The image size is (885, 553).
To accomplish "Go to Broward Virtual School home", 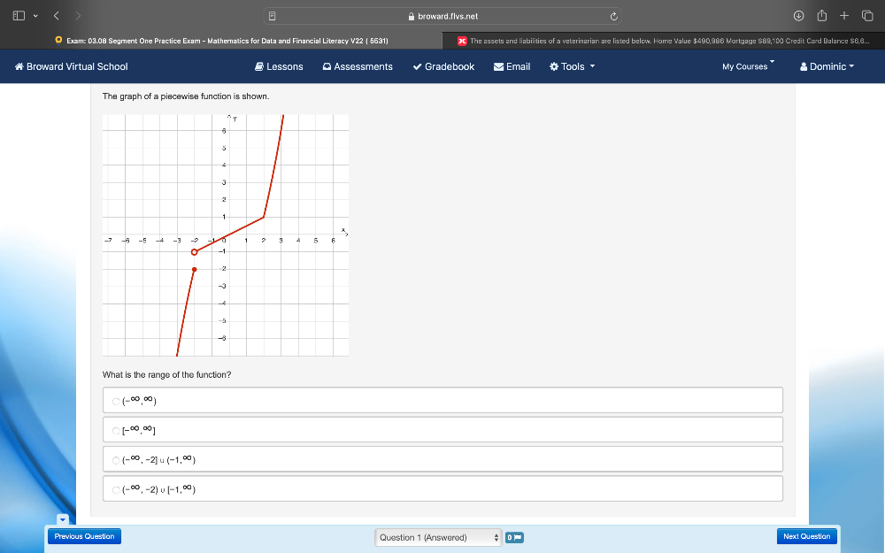I will [x=71, y=66].
